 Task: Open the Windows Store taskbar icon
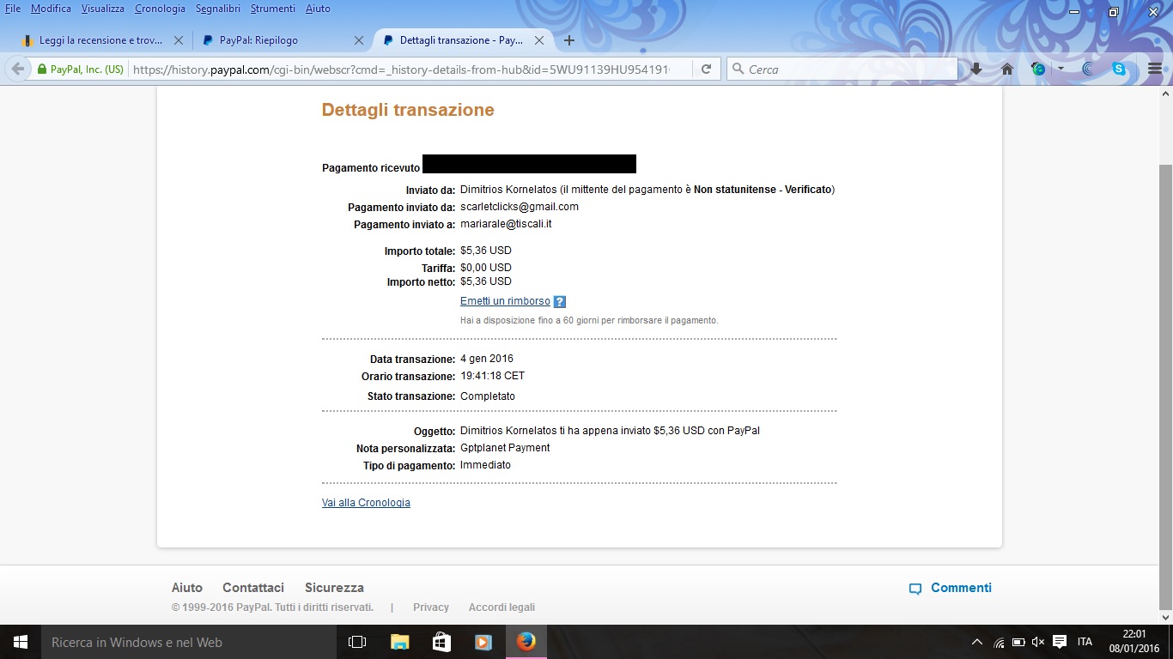point(441,642)
